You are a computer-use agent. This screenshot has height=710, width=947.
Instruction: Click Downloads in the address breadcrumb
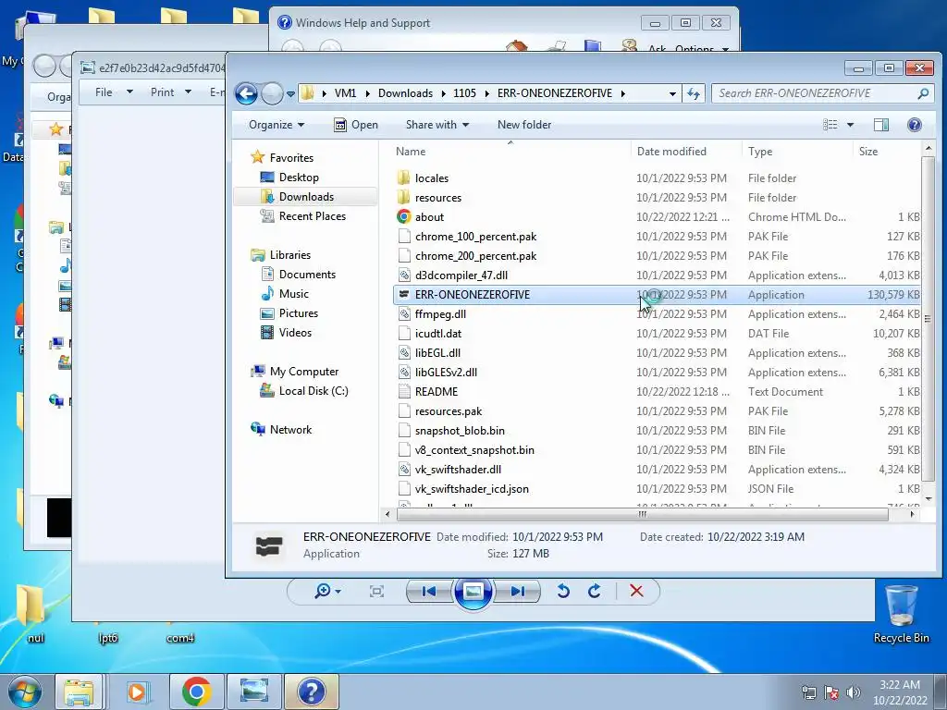[405, 93]
